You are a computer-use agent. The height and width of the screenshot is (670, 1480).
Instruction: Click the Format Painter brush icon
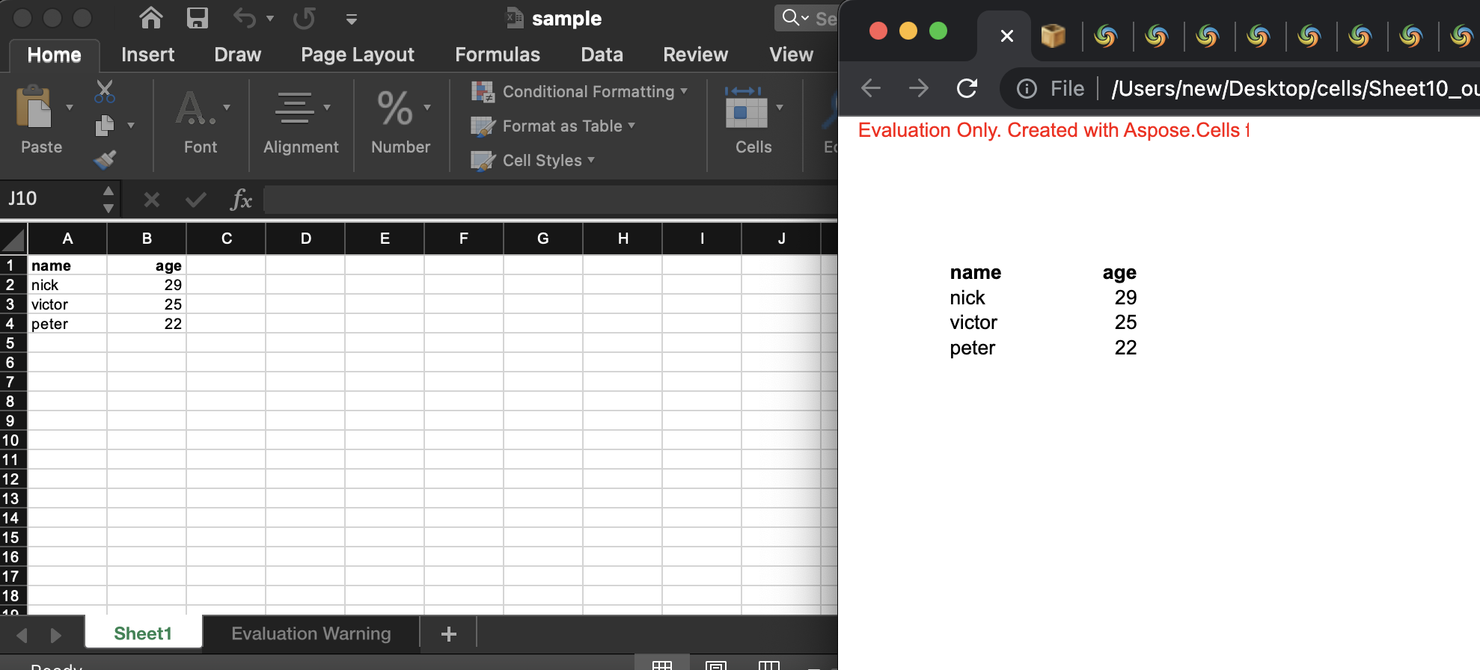click(x=105, y=159)
